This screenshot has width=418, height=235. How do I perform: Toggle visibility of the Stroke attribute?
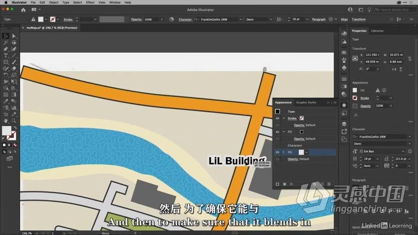click(278, 118)
